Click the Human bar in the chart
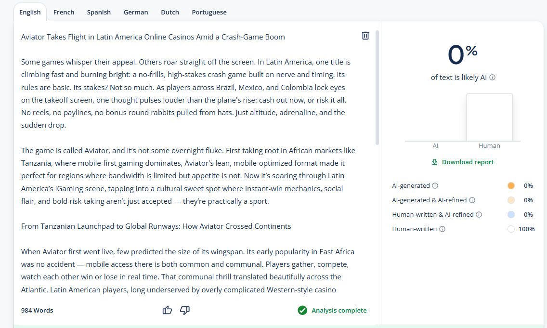 point(489,117)
